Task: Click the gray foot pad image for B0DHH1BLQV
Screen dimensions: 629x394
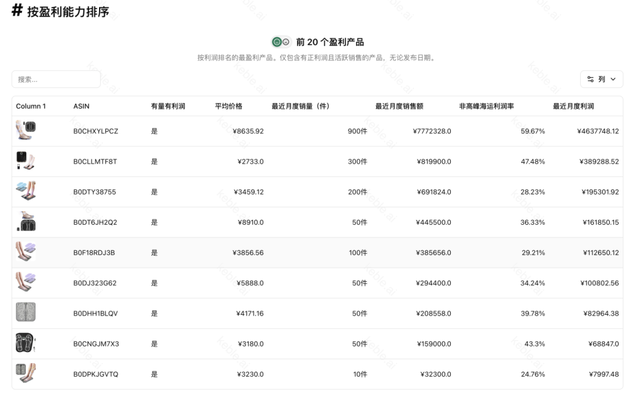Action: tap(26, 313)
